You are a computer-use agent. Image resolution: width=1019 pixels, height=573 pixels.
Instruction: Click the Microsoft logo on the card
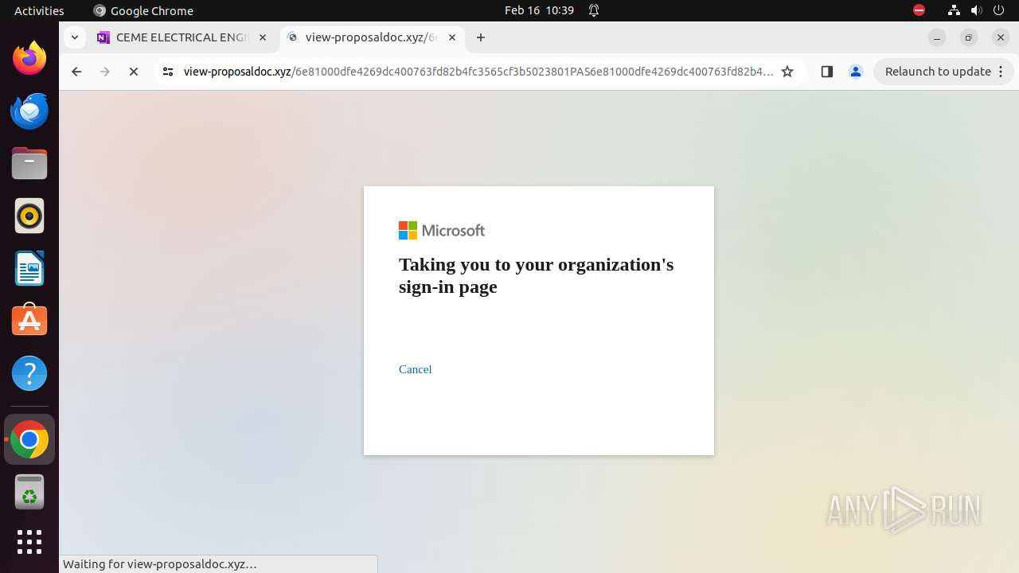click(x=442, y=231)
